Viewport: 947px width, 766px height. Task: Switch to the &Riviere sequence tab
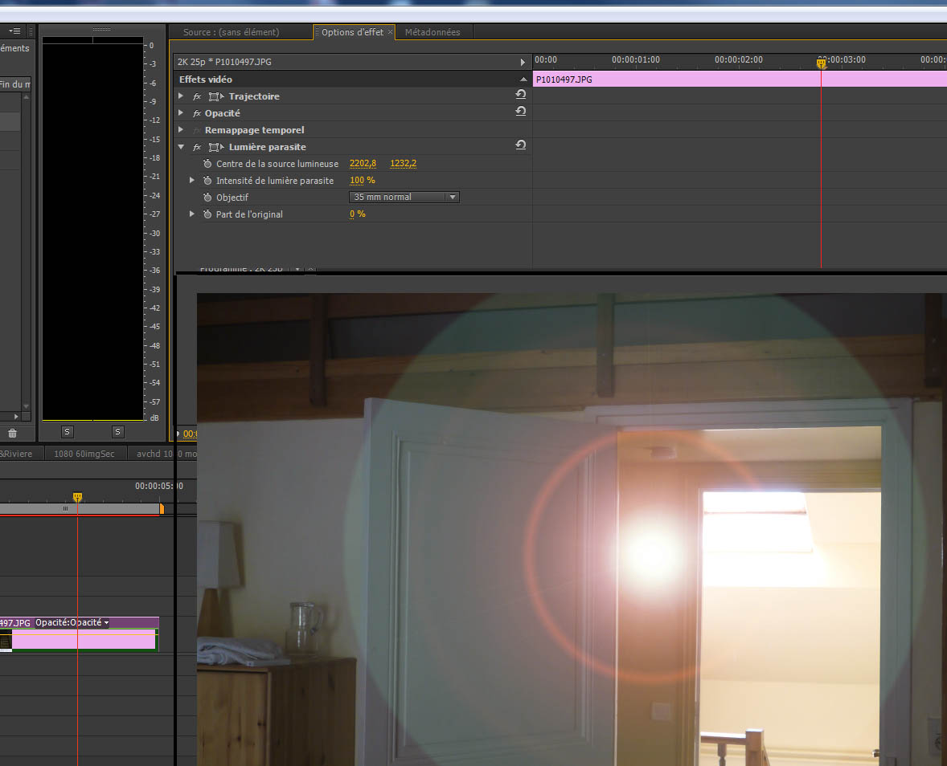16,454
